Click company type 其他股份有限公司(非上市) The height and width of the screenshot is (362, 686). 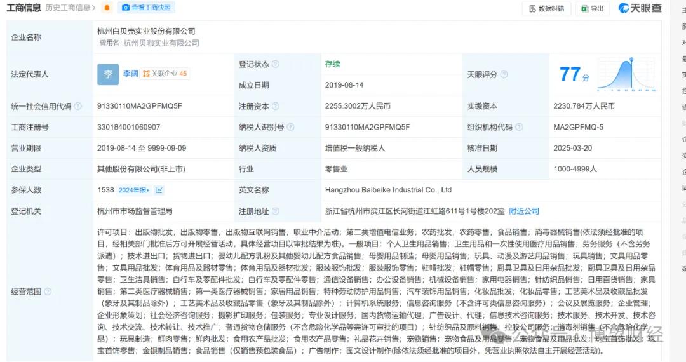[x=141, y=169]
